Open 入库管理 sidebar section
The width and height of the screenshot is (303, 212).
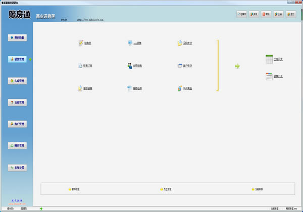point(17,81)
